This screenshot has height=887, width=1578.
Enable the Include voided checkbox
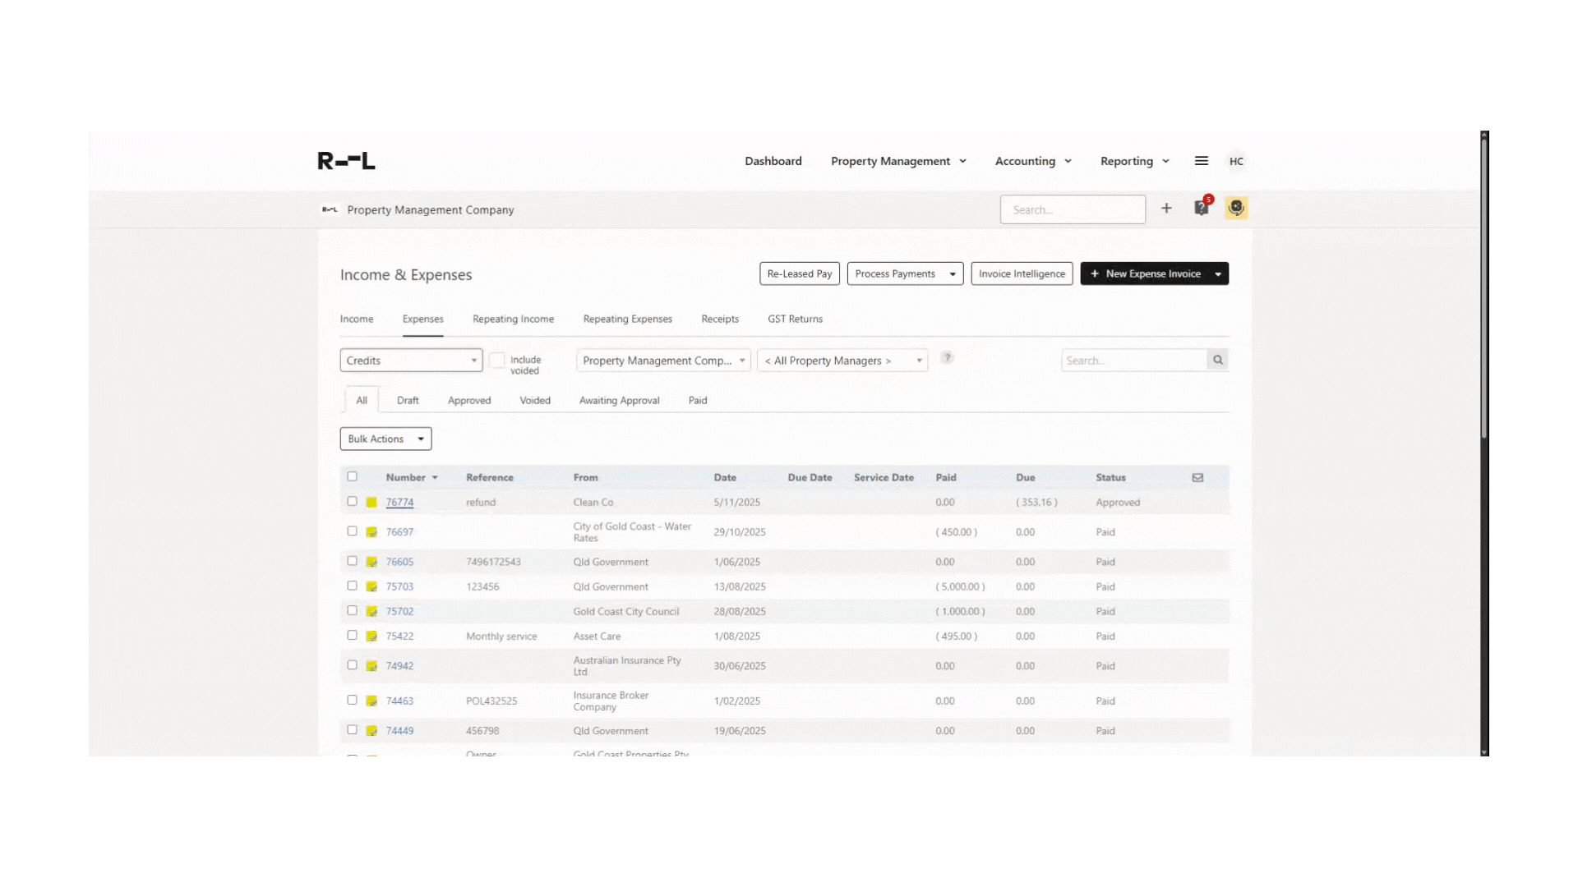(x=497, y=361)
